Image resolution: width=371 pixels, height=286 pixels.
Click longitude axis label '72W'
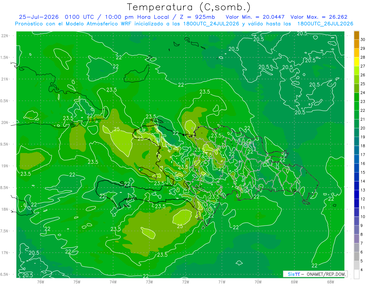click(185, 282)
